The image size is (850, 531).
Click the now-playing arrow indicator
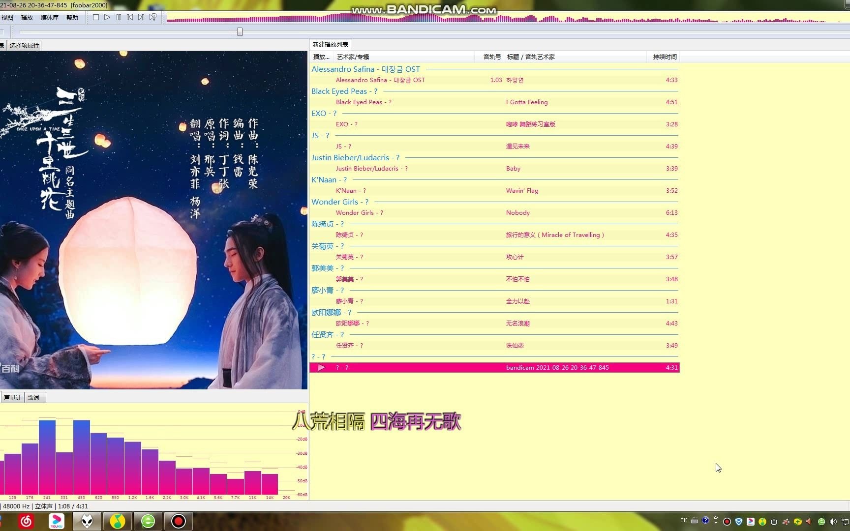click(321, 368)
